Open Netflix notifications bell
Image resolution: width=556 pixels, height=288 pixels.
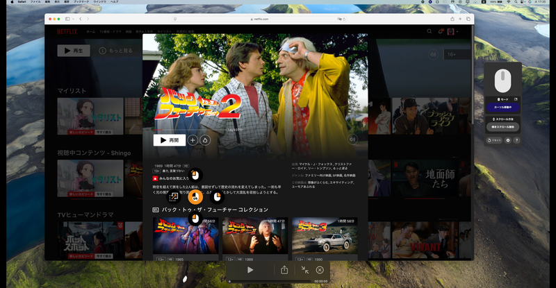tap(441, 31)
